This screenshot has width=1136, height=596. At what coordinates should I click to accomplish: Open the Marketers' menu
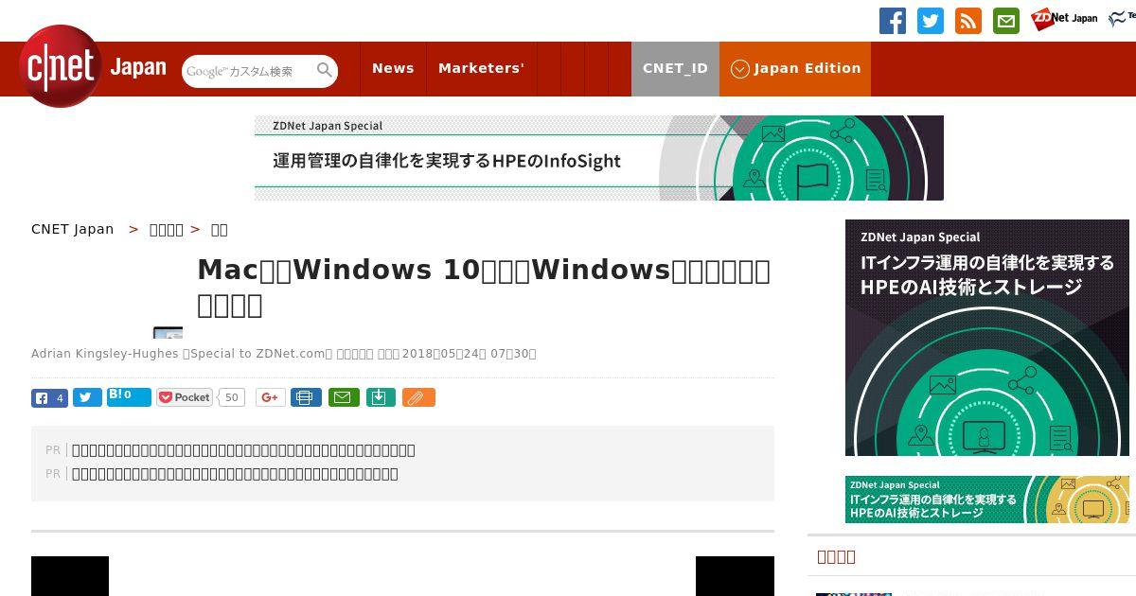(481, 69)
